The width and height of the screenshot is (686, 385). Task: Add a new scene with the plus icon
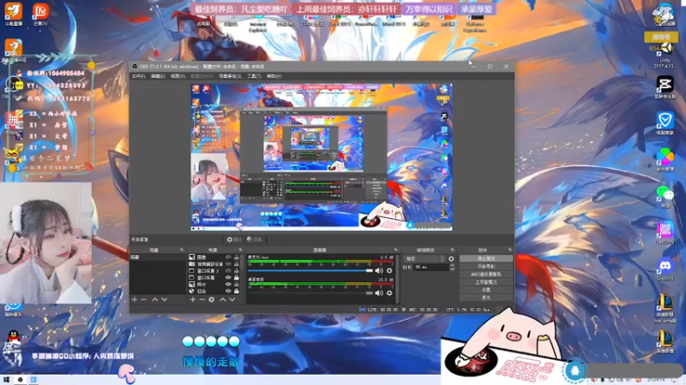[x=135, y=299]
